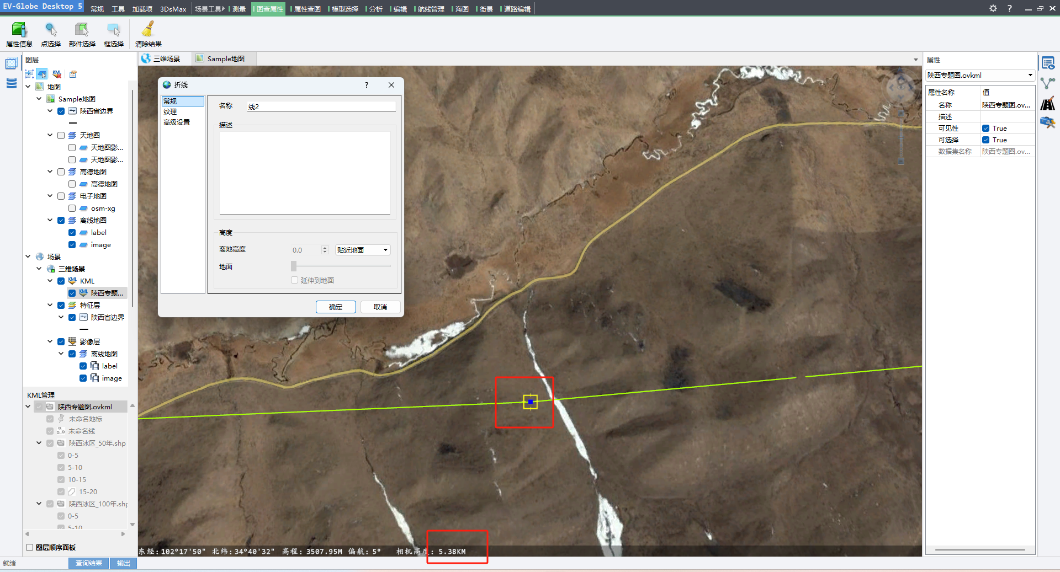Click the map view icon in left sidebar
The image size is (1060, 572).
pyautogui.click(x=11, y=63)
